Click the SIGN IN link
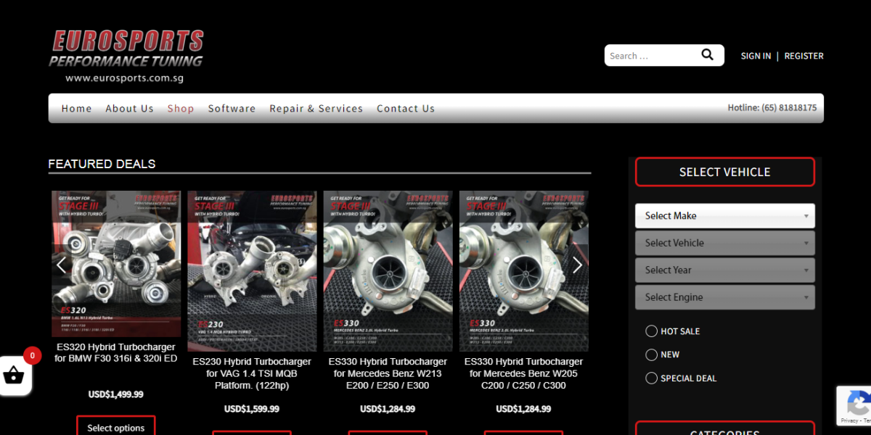871x435 pixels. pos(756,56)
